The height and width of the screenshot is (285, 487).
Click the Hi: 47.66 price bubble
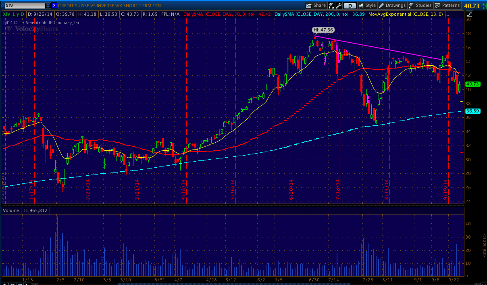(323, 29)
